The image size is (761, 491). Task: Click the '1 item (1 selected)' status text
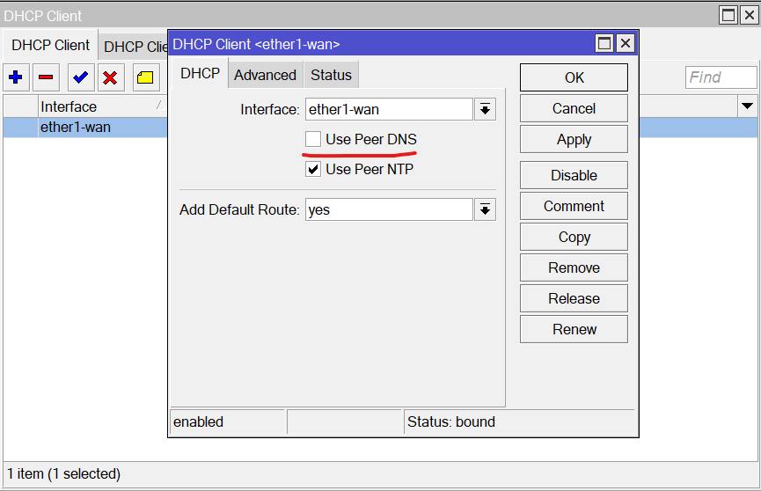point(63,473)
